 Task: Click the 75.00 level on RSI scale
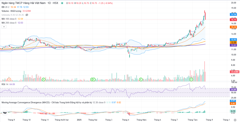pyautogui.click(x=234, y=88)
